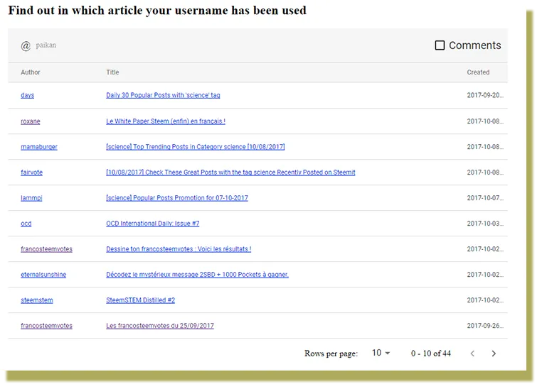Click the 0 - 10 of 44 page counter

tap(431, 353)
